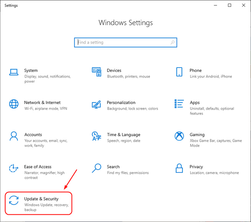Click "Windows Update, recovery, backup" description
Screen dimensions: 251x222
click(x=46, y=207)
